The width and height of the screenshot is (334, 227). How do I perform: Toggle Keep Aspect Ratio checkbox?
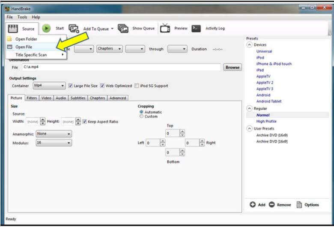point(84,121)
